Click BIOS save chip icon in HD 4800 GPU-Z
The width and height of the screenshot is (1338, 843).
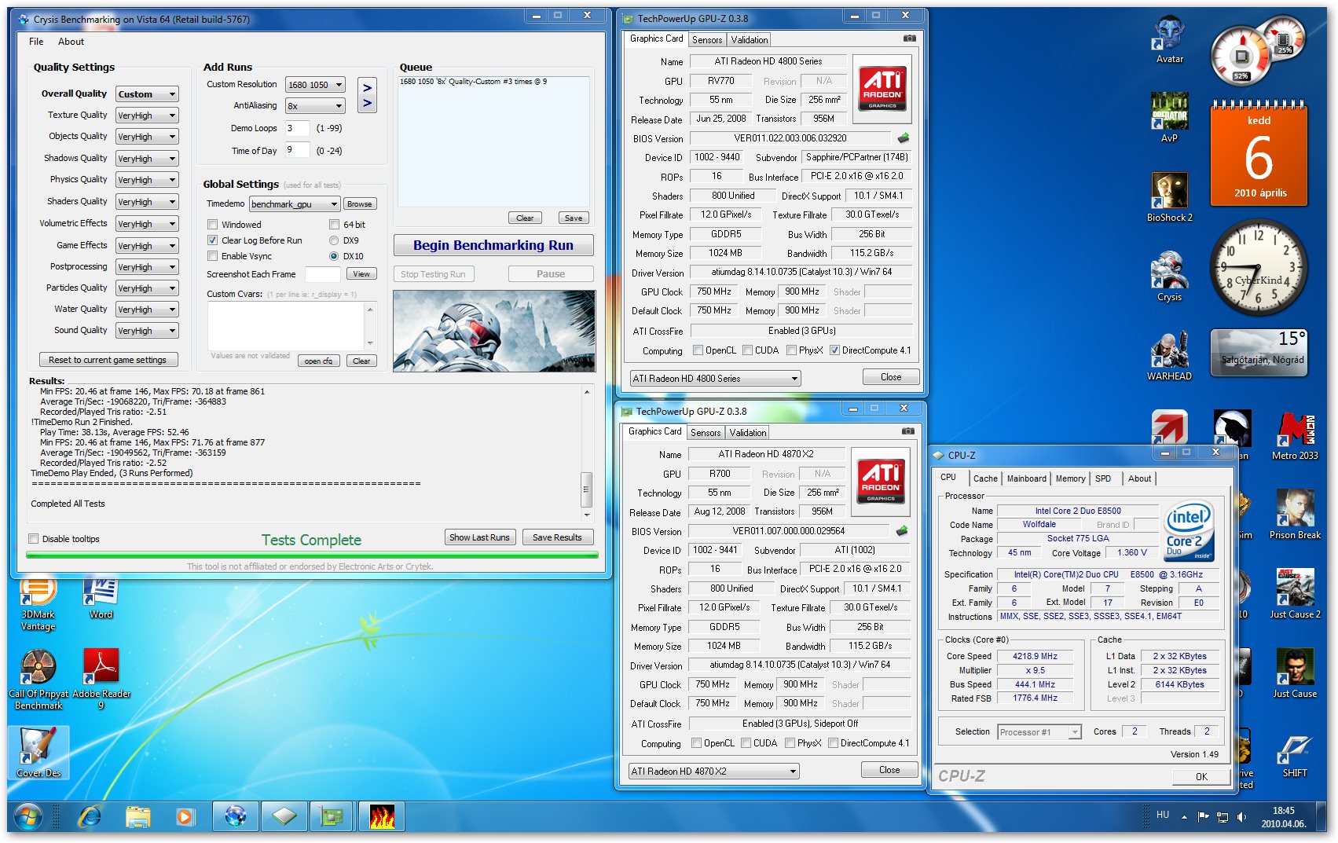coord(904,138)
